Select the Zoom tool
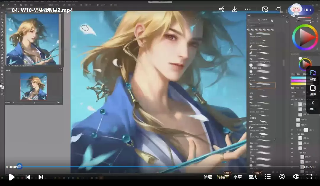 pyautogui.click(x=2, y=77)
